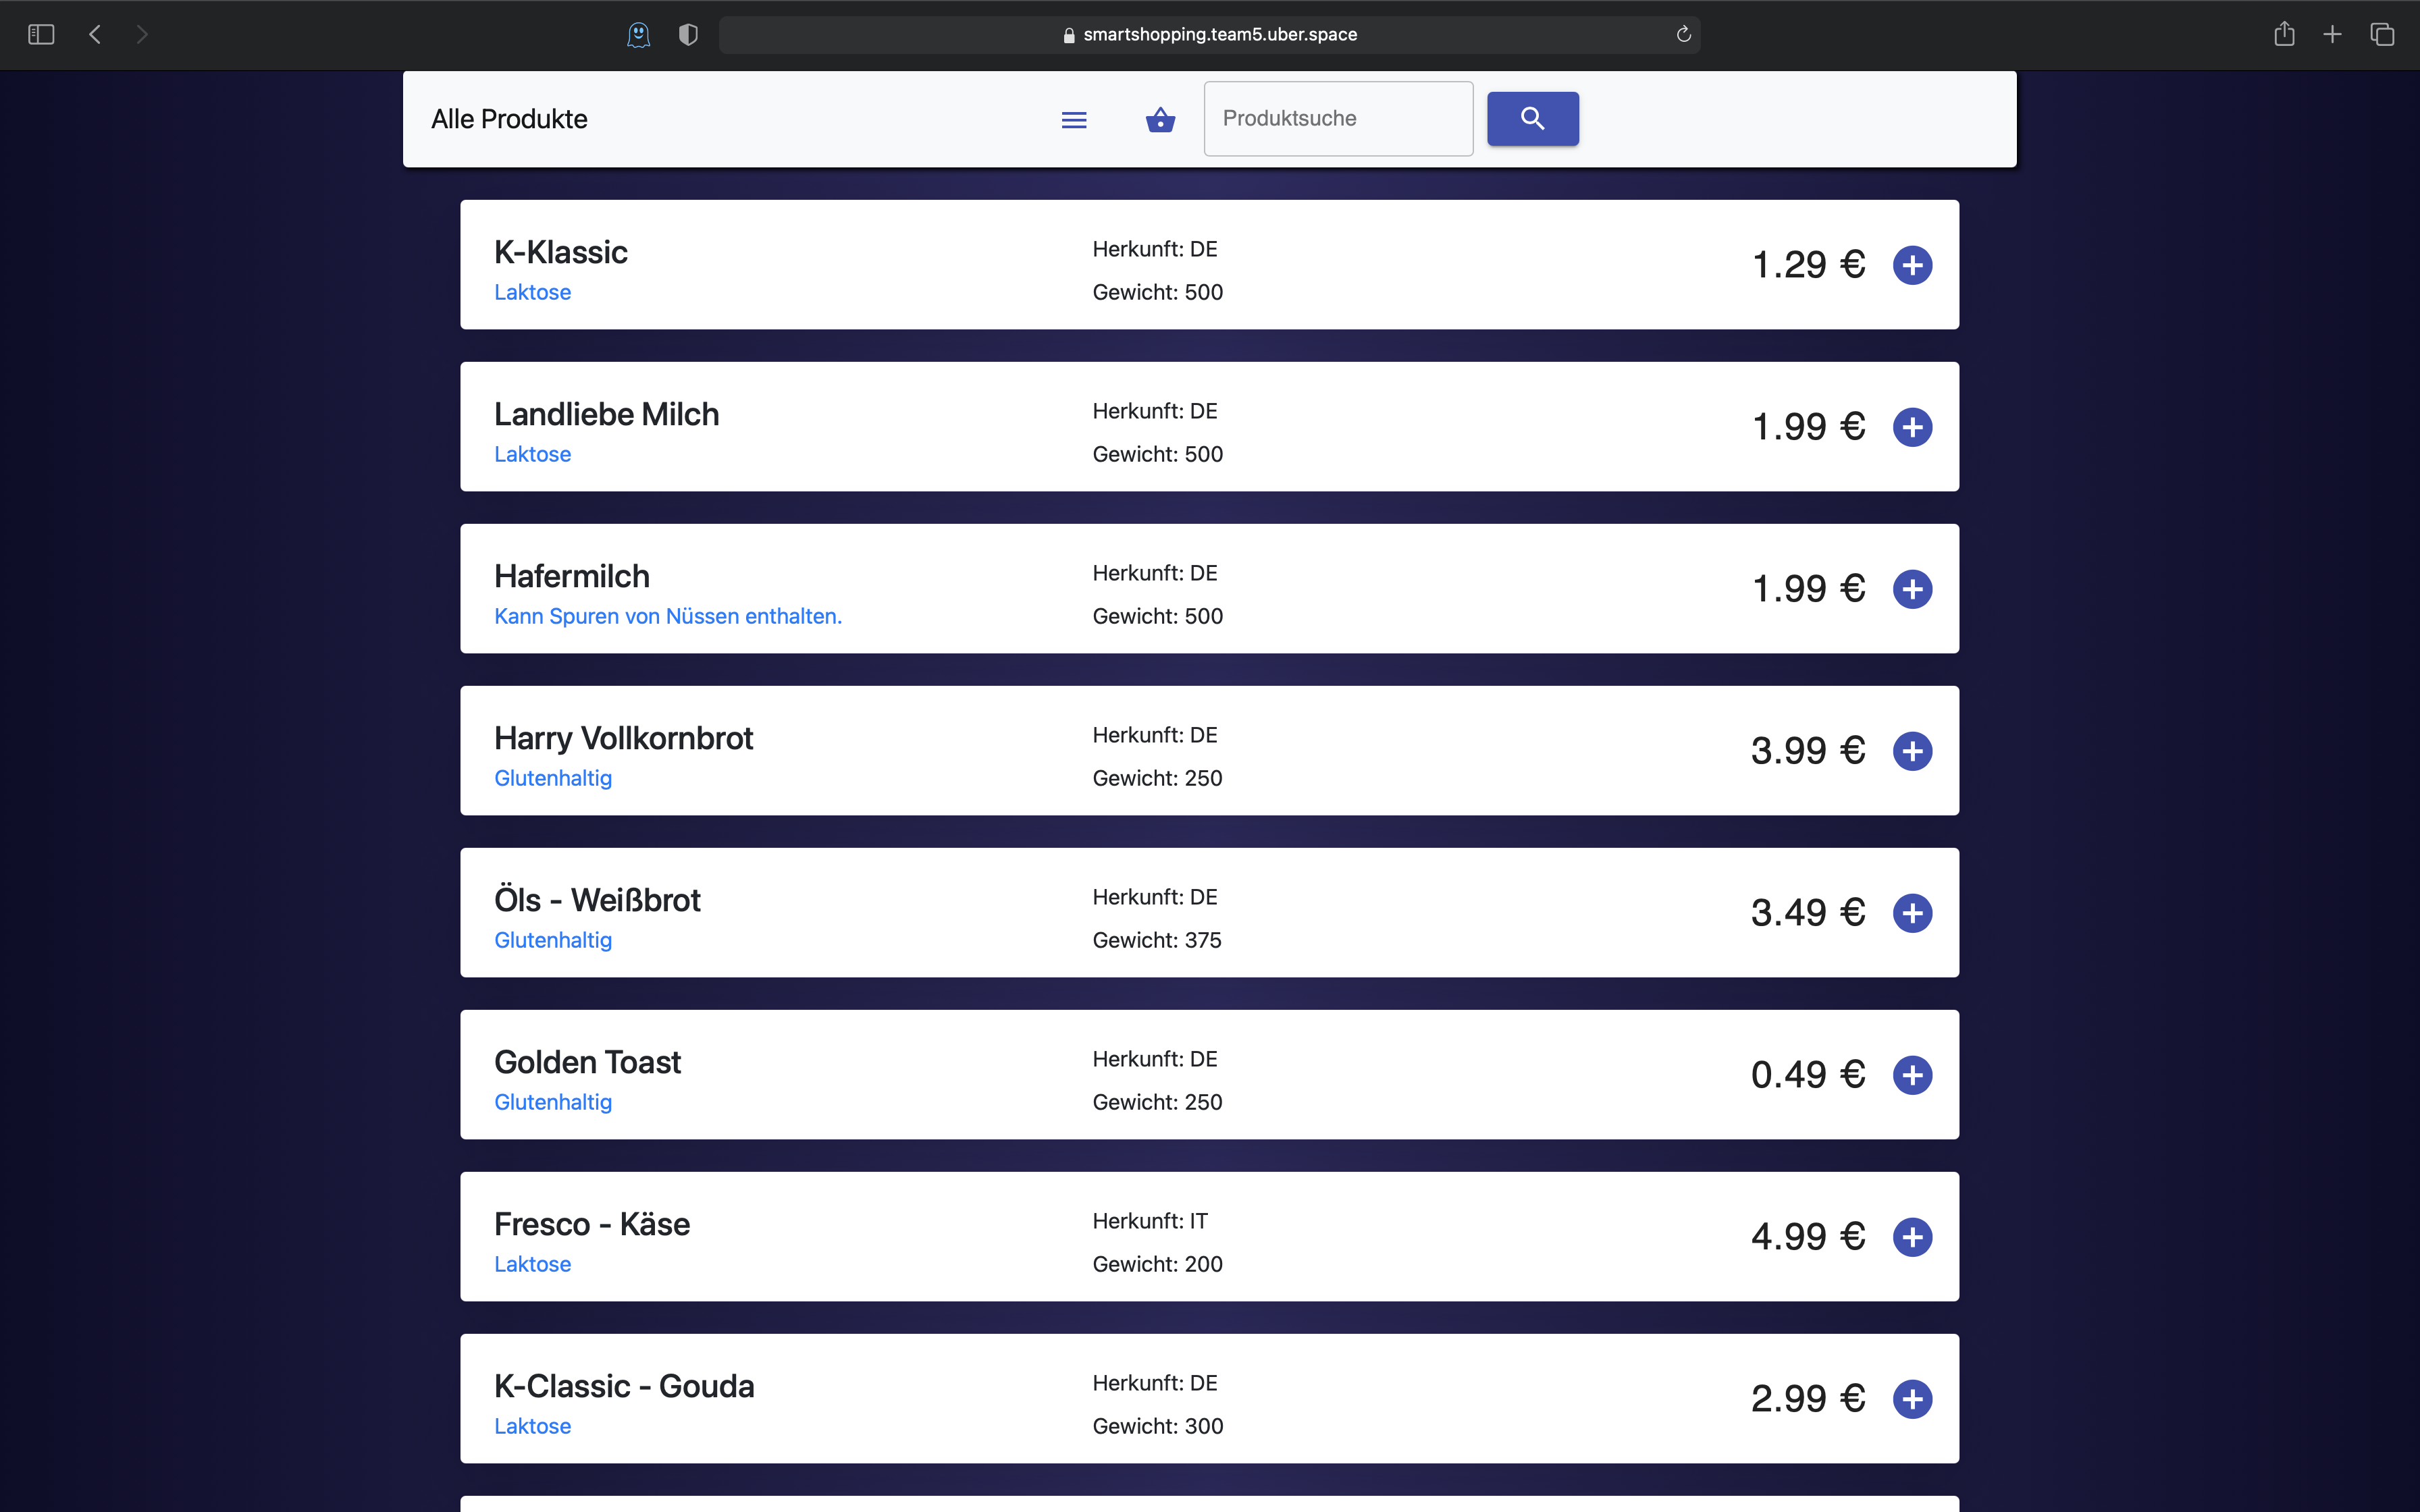Add K-Klassic to basket with plus icon
Image resolution: width=2420 pixels, height=1512 pixels.
(x=1912, y=265)
